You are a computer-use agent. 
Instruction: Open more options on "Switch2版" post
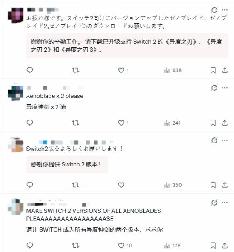tap(225, 140)
